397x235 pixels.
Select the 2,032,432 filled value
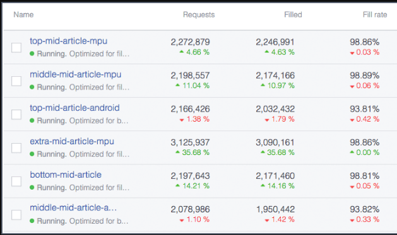coord(275,109)
